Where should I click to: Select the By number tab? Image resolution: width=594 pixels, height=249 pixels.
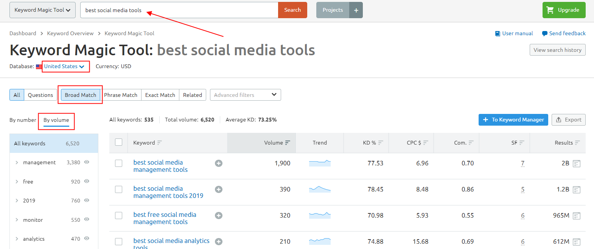click(23, 120)
